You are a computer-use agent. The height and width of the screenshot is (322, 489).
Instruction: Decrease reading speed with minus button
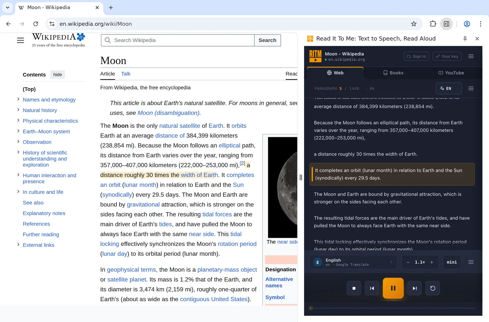pos(408,262)
